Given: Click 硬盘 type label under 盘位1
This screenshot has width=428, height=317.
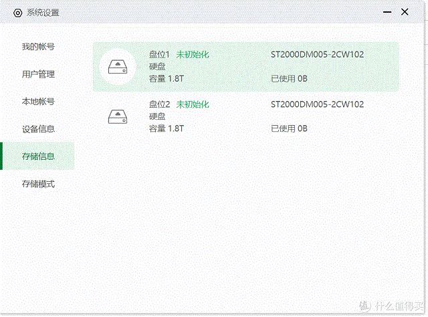Looking at the screenshot, I should [x=157, y=67].
